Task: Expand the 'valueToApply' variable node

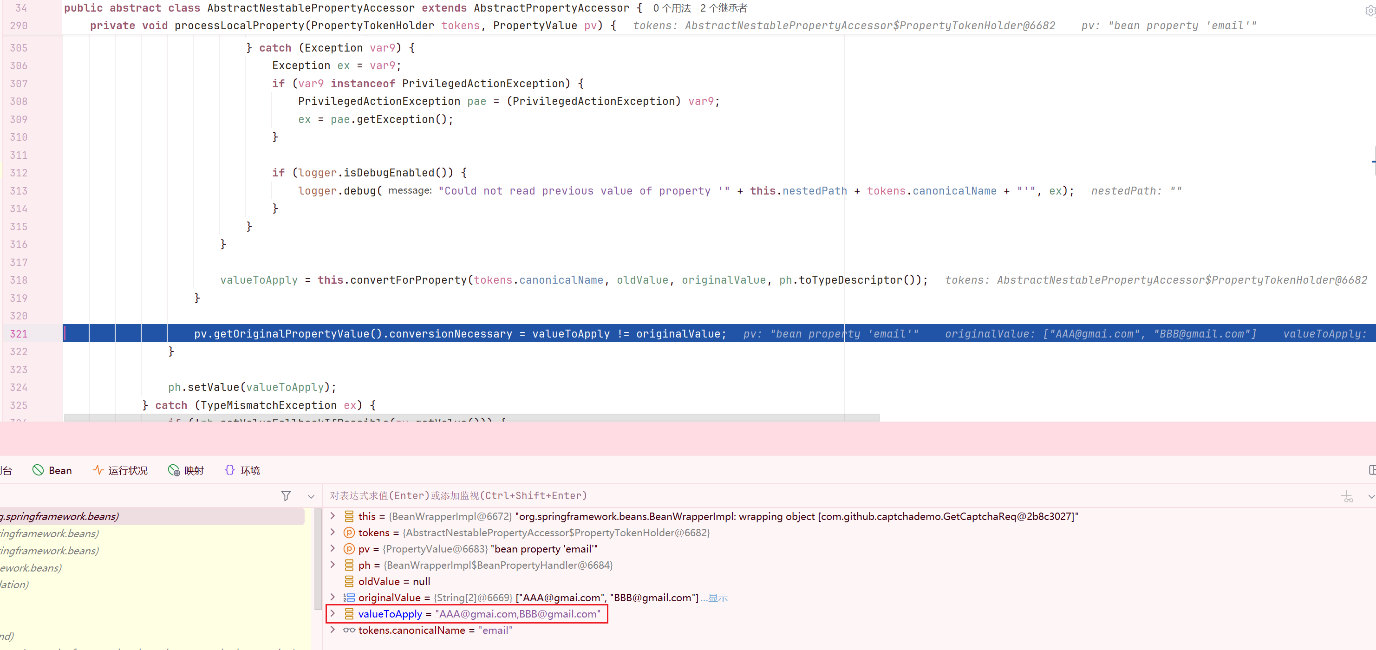Action: 333,614
